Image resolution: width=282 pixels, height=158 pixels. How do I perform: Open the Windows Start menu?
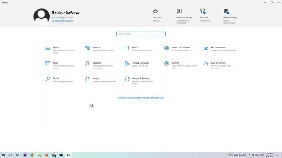(x=4, y=155)
